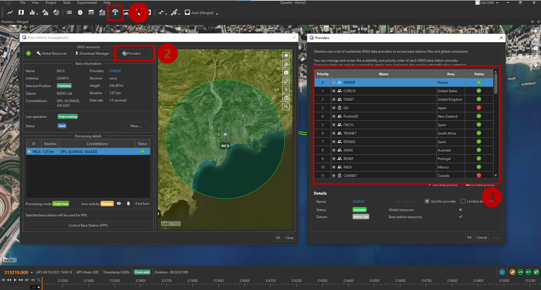Click the help question mark icon on map
The image size is (541, 290).
[286, 98]
